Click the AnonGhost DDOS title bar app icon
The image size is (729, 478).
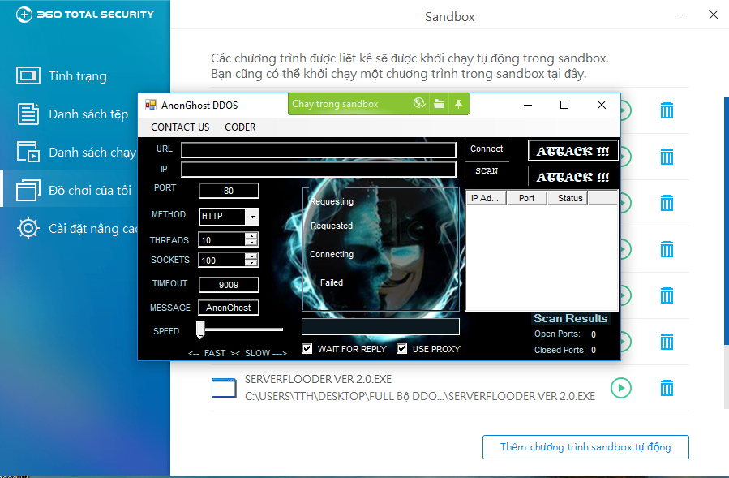(x=151, y=105)
